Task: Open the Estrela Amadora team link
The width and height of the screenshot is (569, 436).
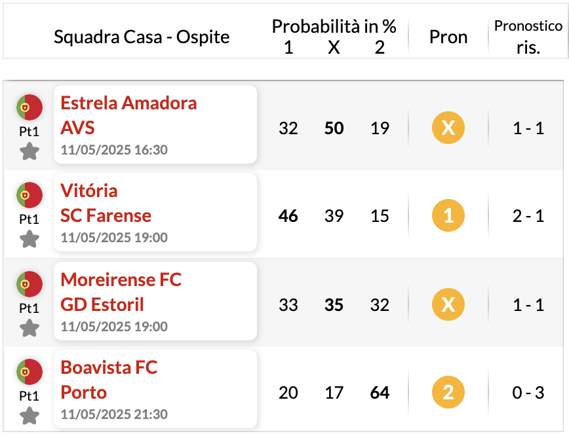Action: pos(128,103)
